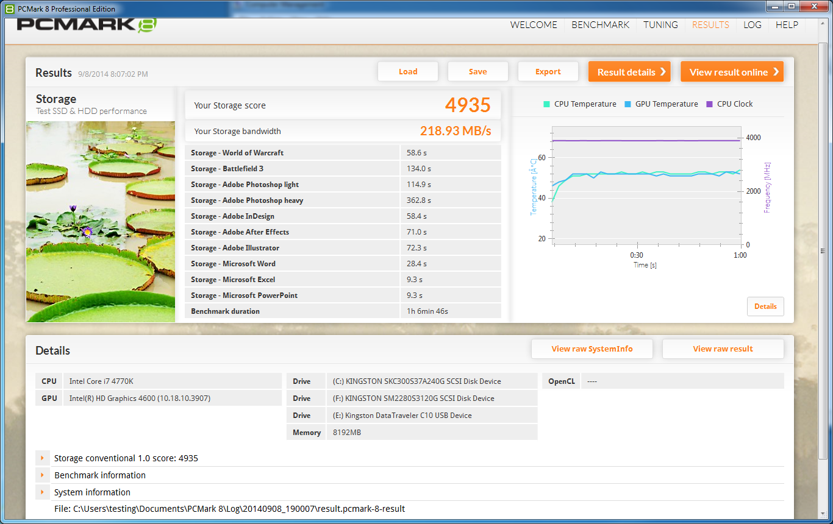Click the duration value 1h 6min 46s
This screenshot has width=833, height=524.
coord(427,311)
